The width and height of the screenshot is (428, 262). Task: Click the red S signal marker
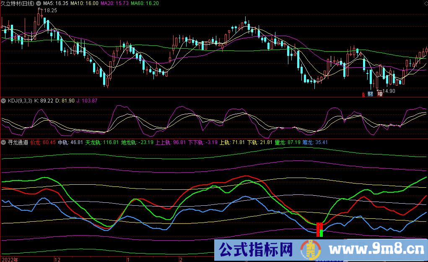(x=363, y=94)
